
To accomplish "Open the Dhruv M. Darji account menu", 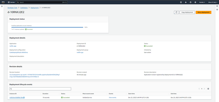I will tap(213, 2).
